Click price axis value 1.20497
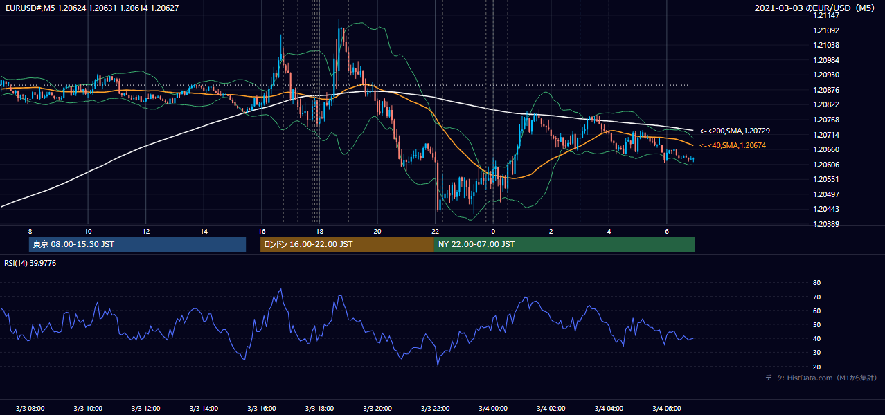 826,194
